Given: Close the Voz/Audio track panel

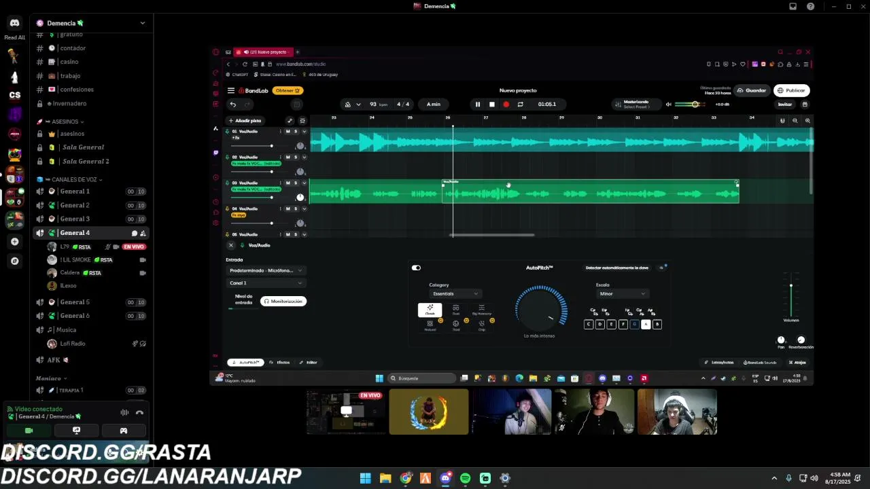Looking at the screenshot, I should point(231,245).
